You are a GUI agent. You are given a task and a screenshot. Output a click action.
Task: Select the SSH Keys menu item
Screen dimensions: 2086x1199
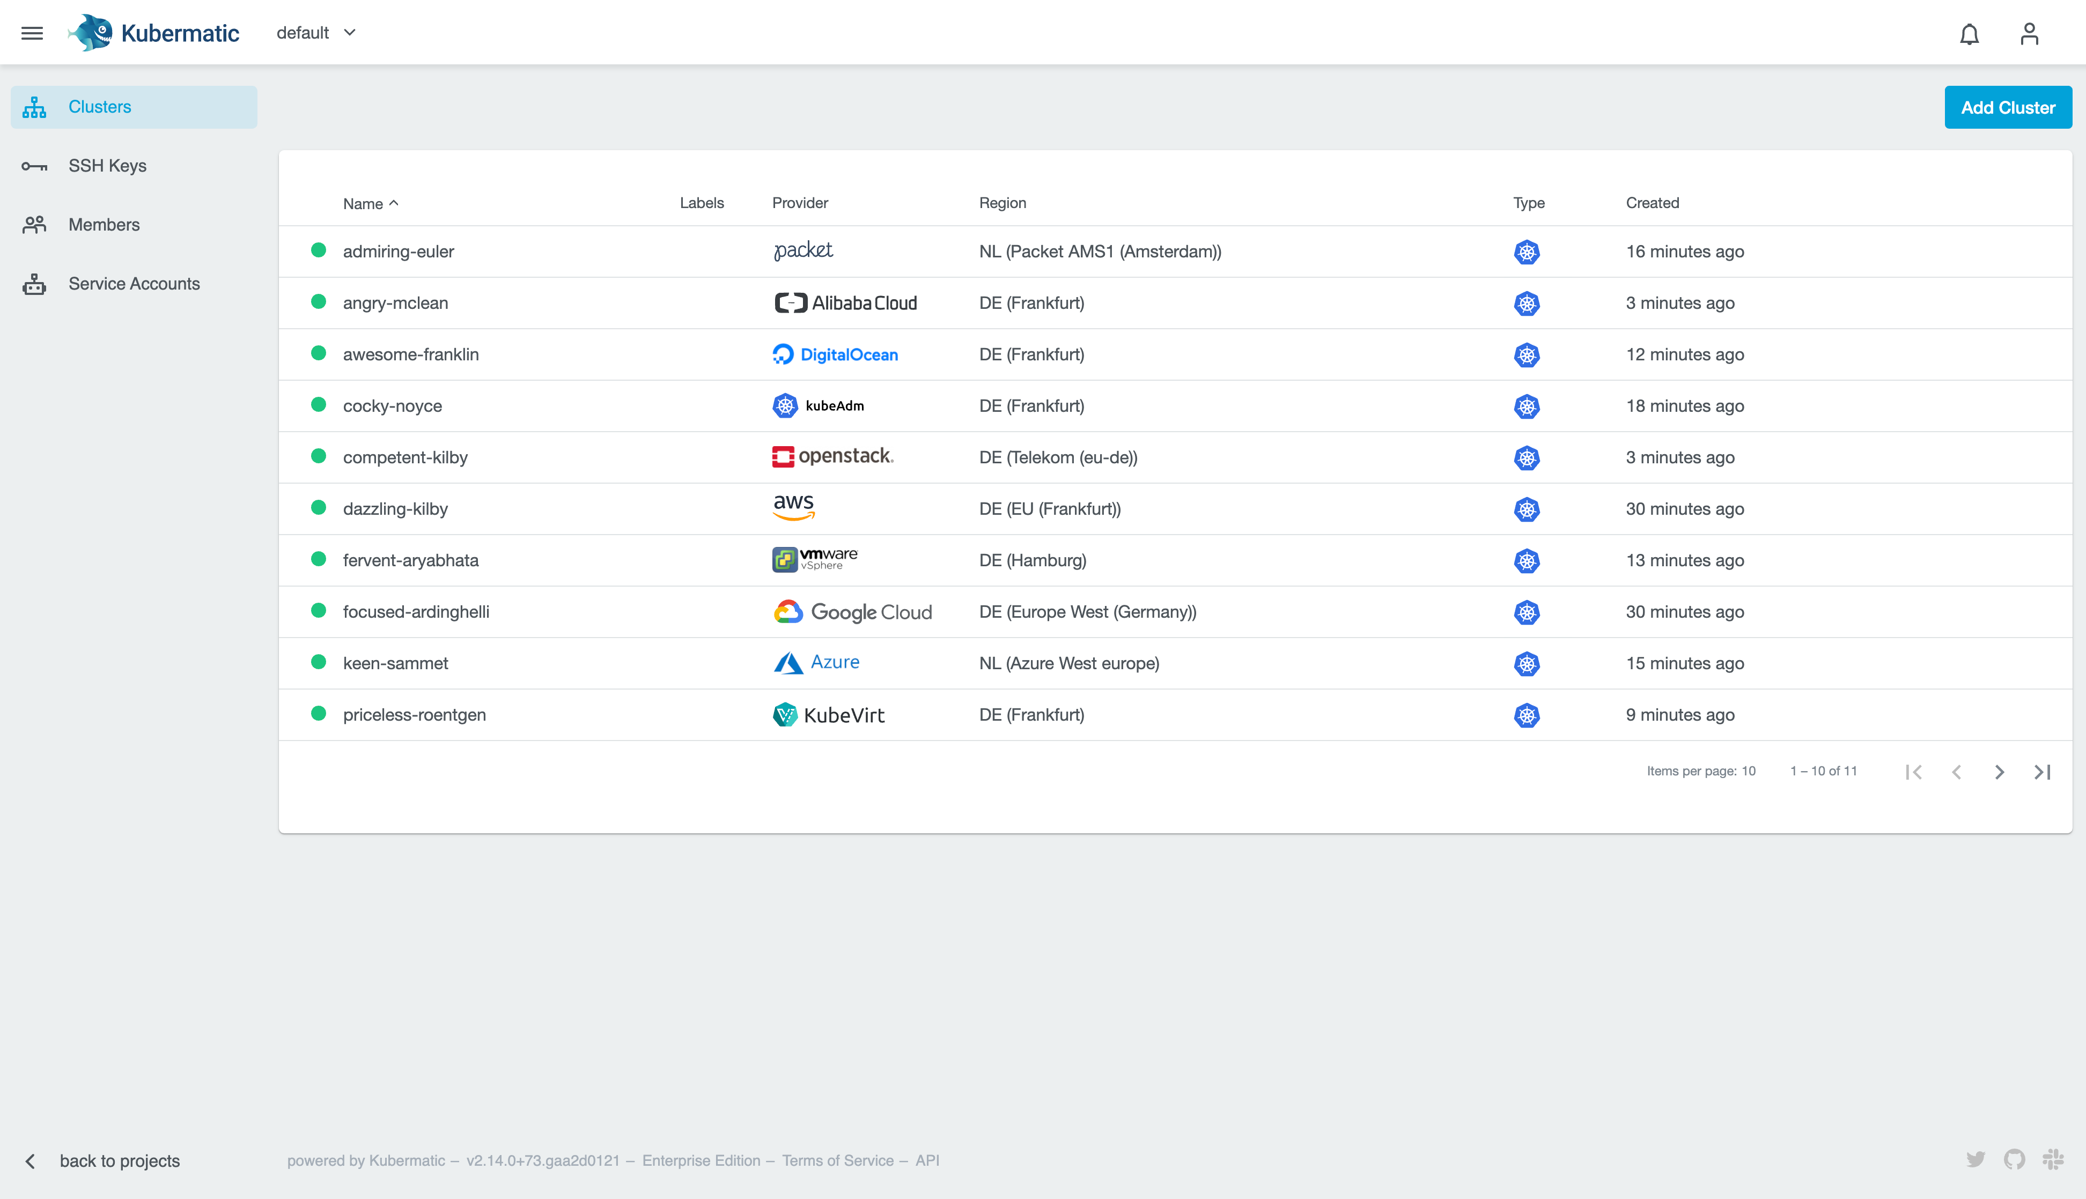134,166
